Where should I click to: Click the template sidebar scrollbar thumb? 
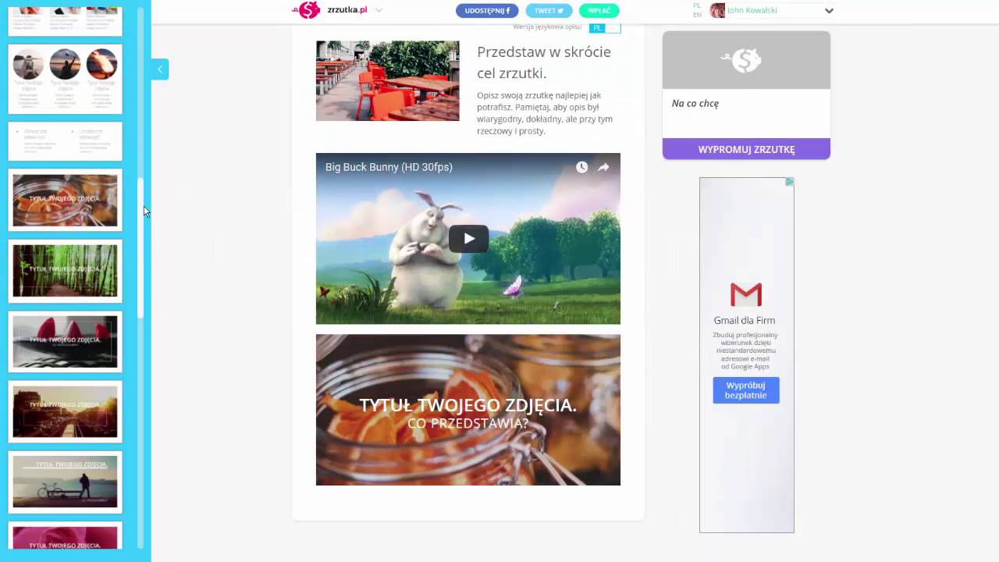[140, 247]
